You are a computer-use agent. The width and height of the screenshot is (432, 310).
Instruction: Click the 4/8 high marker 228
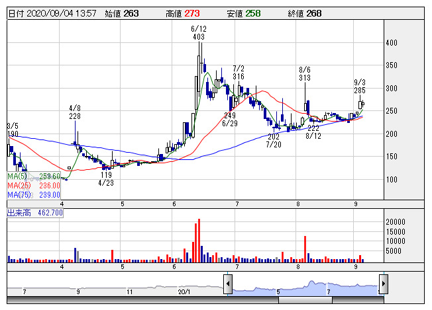point(75,116)
